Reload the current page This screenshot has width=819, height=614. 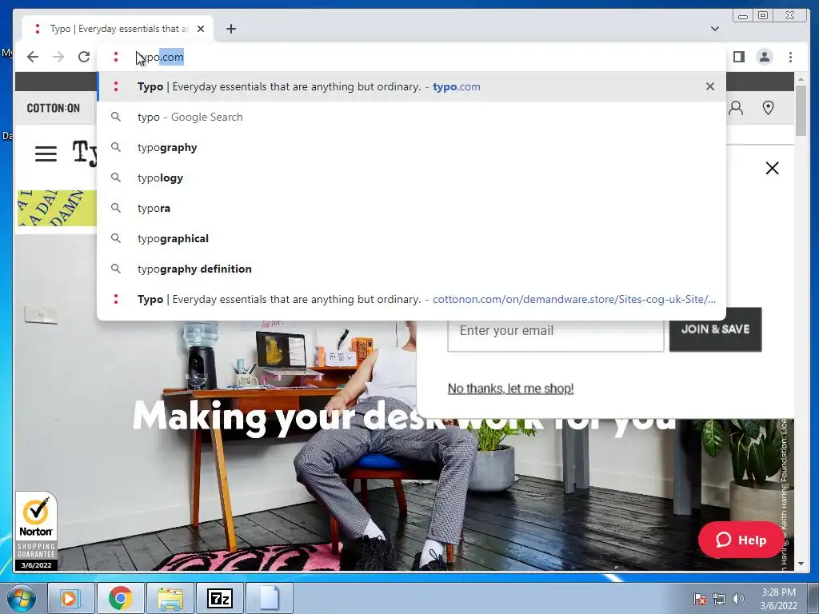coord(83,57)
